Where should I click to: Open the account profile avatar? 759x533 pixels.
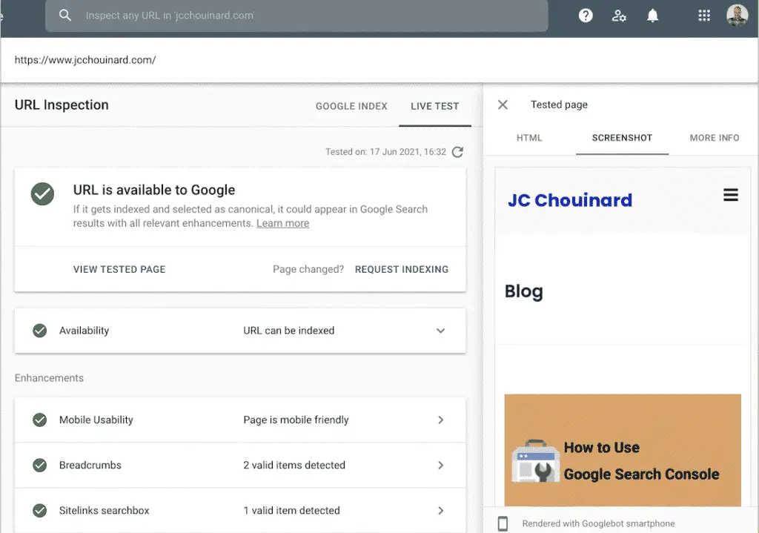[x=738, y=16]
